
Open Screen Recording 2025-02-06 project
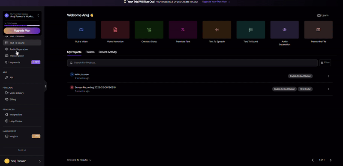click(95, 87)
